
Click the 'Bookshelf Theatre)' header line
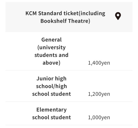pos(65,21)
